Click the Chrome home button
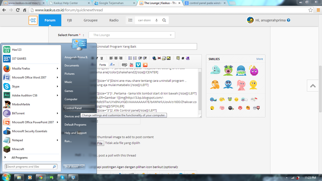Viewport: 322px width, 181px height. click(25, 10)
